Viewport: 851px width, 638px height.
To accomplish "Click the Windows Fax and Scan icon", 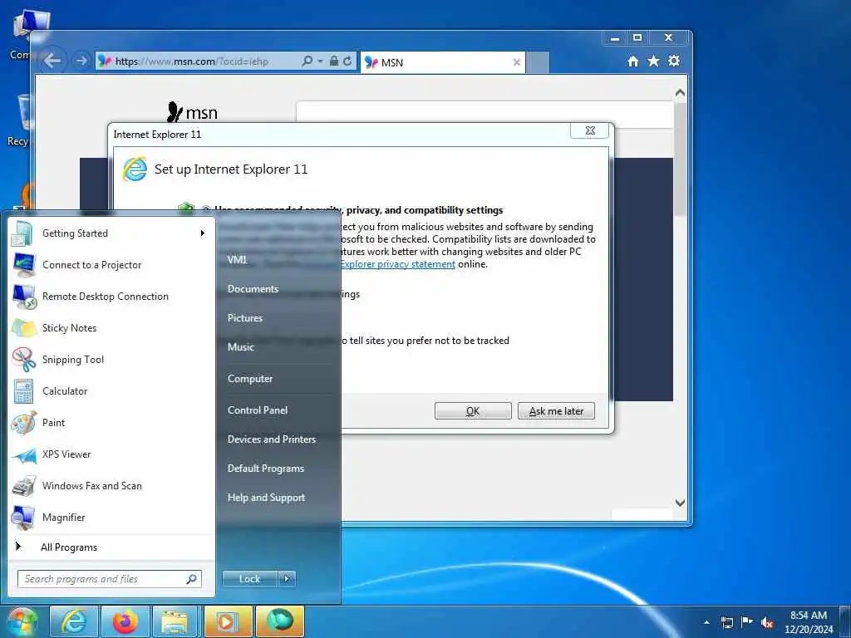I will point(24,486).
